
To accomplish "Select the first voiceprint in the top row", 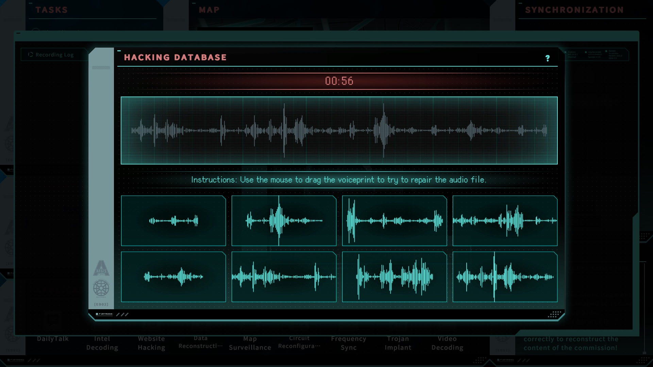I will [x=173, y=221].
